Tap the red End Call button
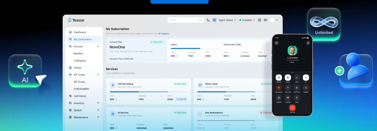Viewport: 377px width, 131px height. tap(292, 108)
